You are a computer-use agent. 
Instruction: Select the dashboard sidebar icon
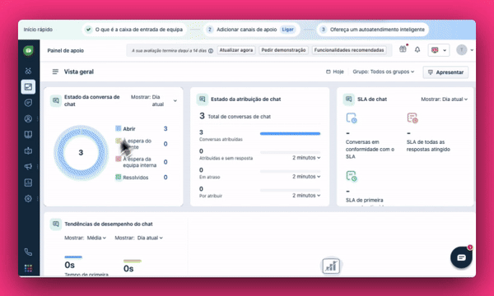pos(28,86)
